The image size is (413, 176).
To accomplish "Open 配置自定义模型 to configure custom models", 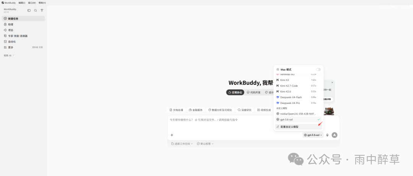I will point(298,127).
